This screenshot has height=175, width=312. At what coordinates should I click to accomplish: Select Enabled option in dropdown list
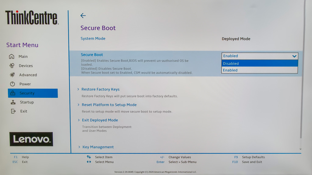[x=260, y=70]
